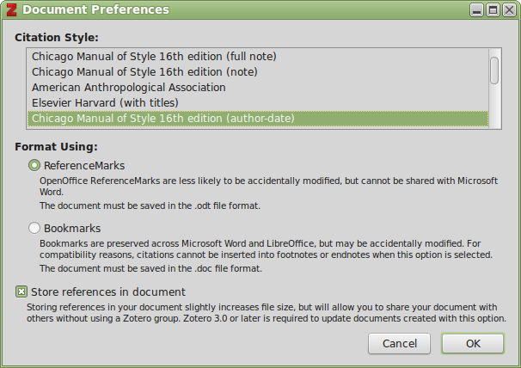Click the citation style list scrollbar thumb

494,71
